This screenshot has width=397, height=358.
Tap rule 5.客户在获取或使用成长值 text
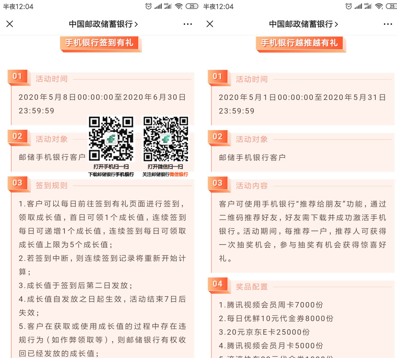click(102, 339)
